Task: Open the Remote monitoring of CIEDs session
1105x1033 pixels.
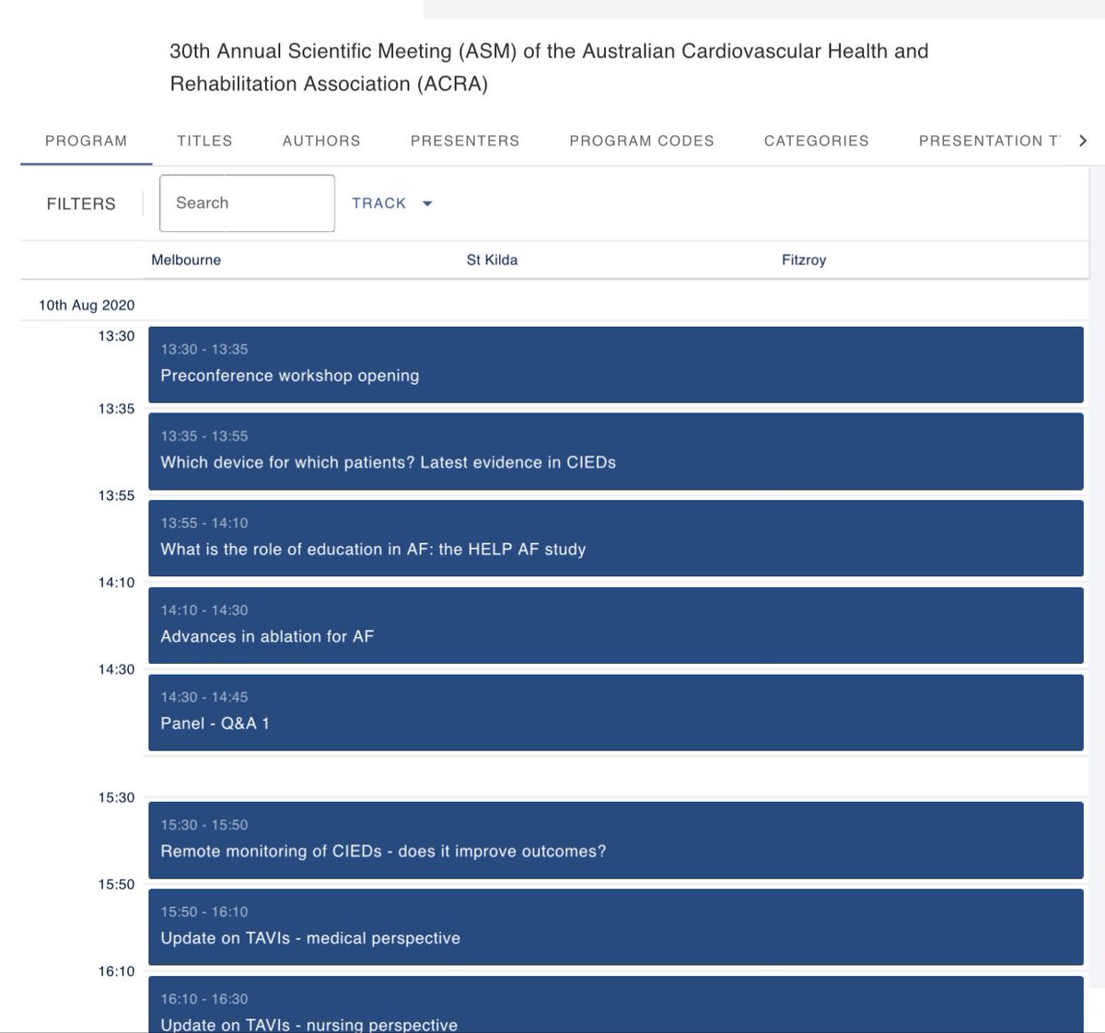Action: click(615, 841)
